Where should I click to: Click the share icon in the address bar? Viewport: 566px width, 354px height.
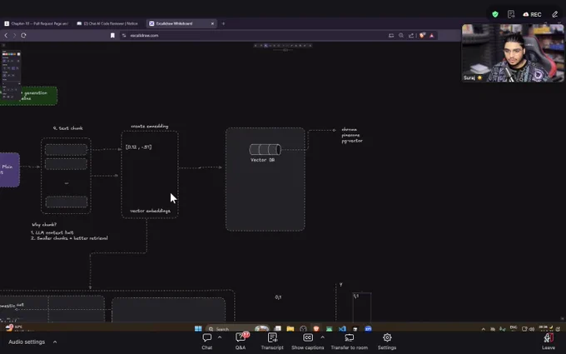411,35
